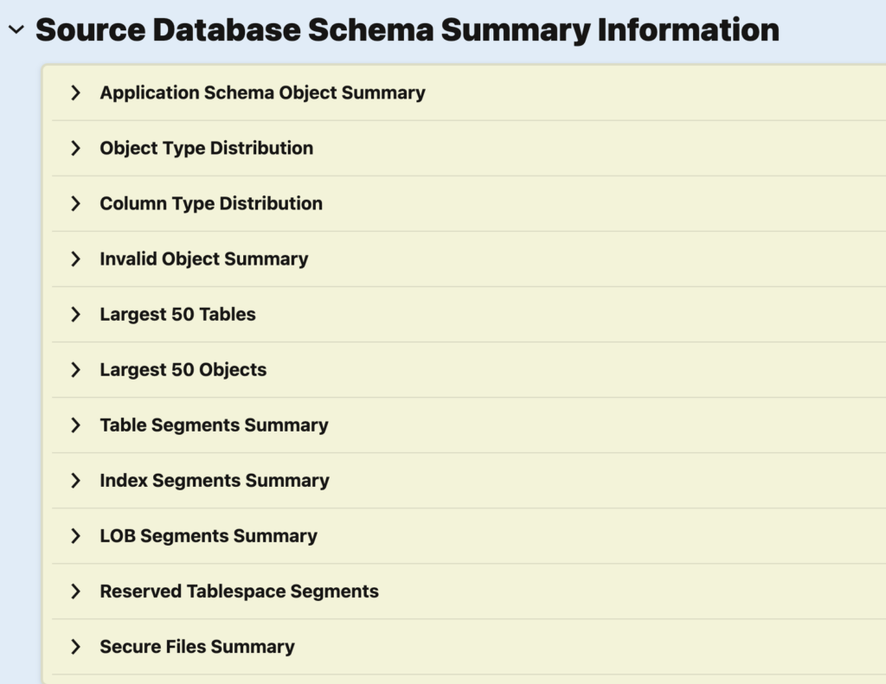The image size is (886, 684).
Task: Click the LOB Segments Summary text
Action: [209, 535]
